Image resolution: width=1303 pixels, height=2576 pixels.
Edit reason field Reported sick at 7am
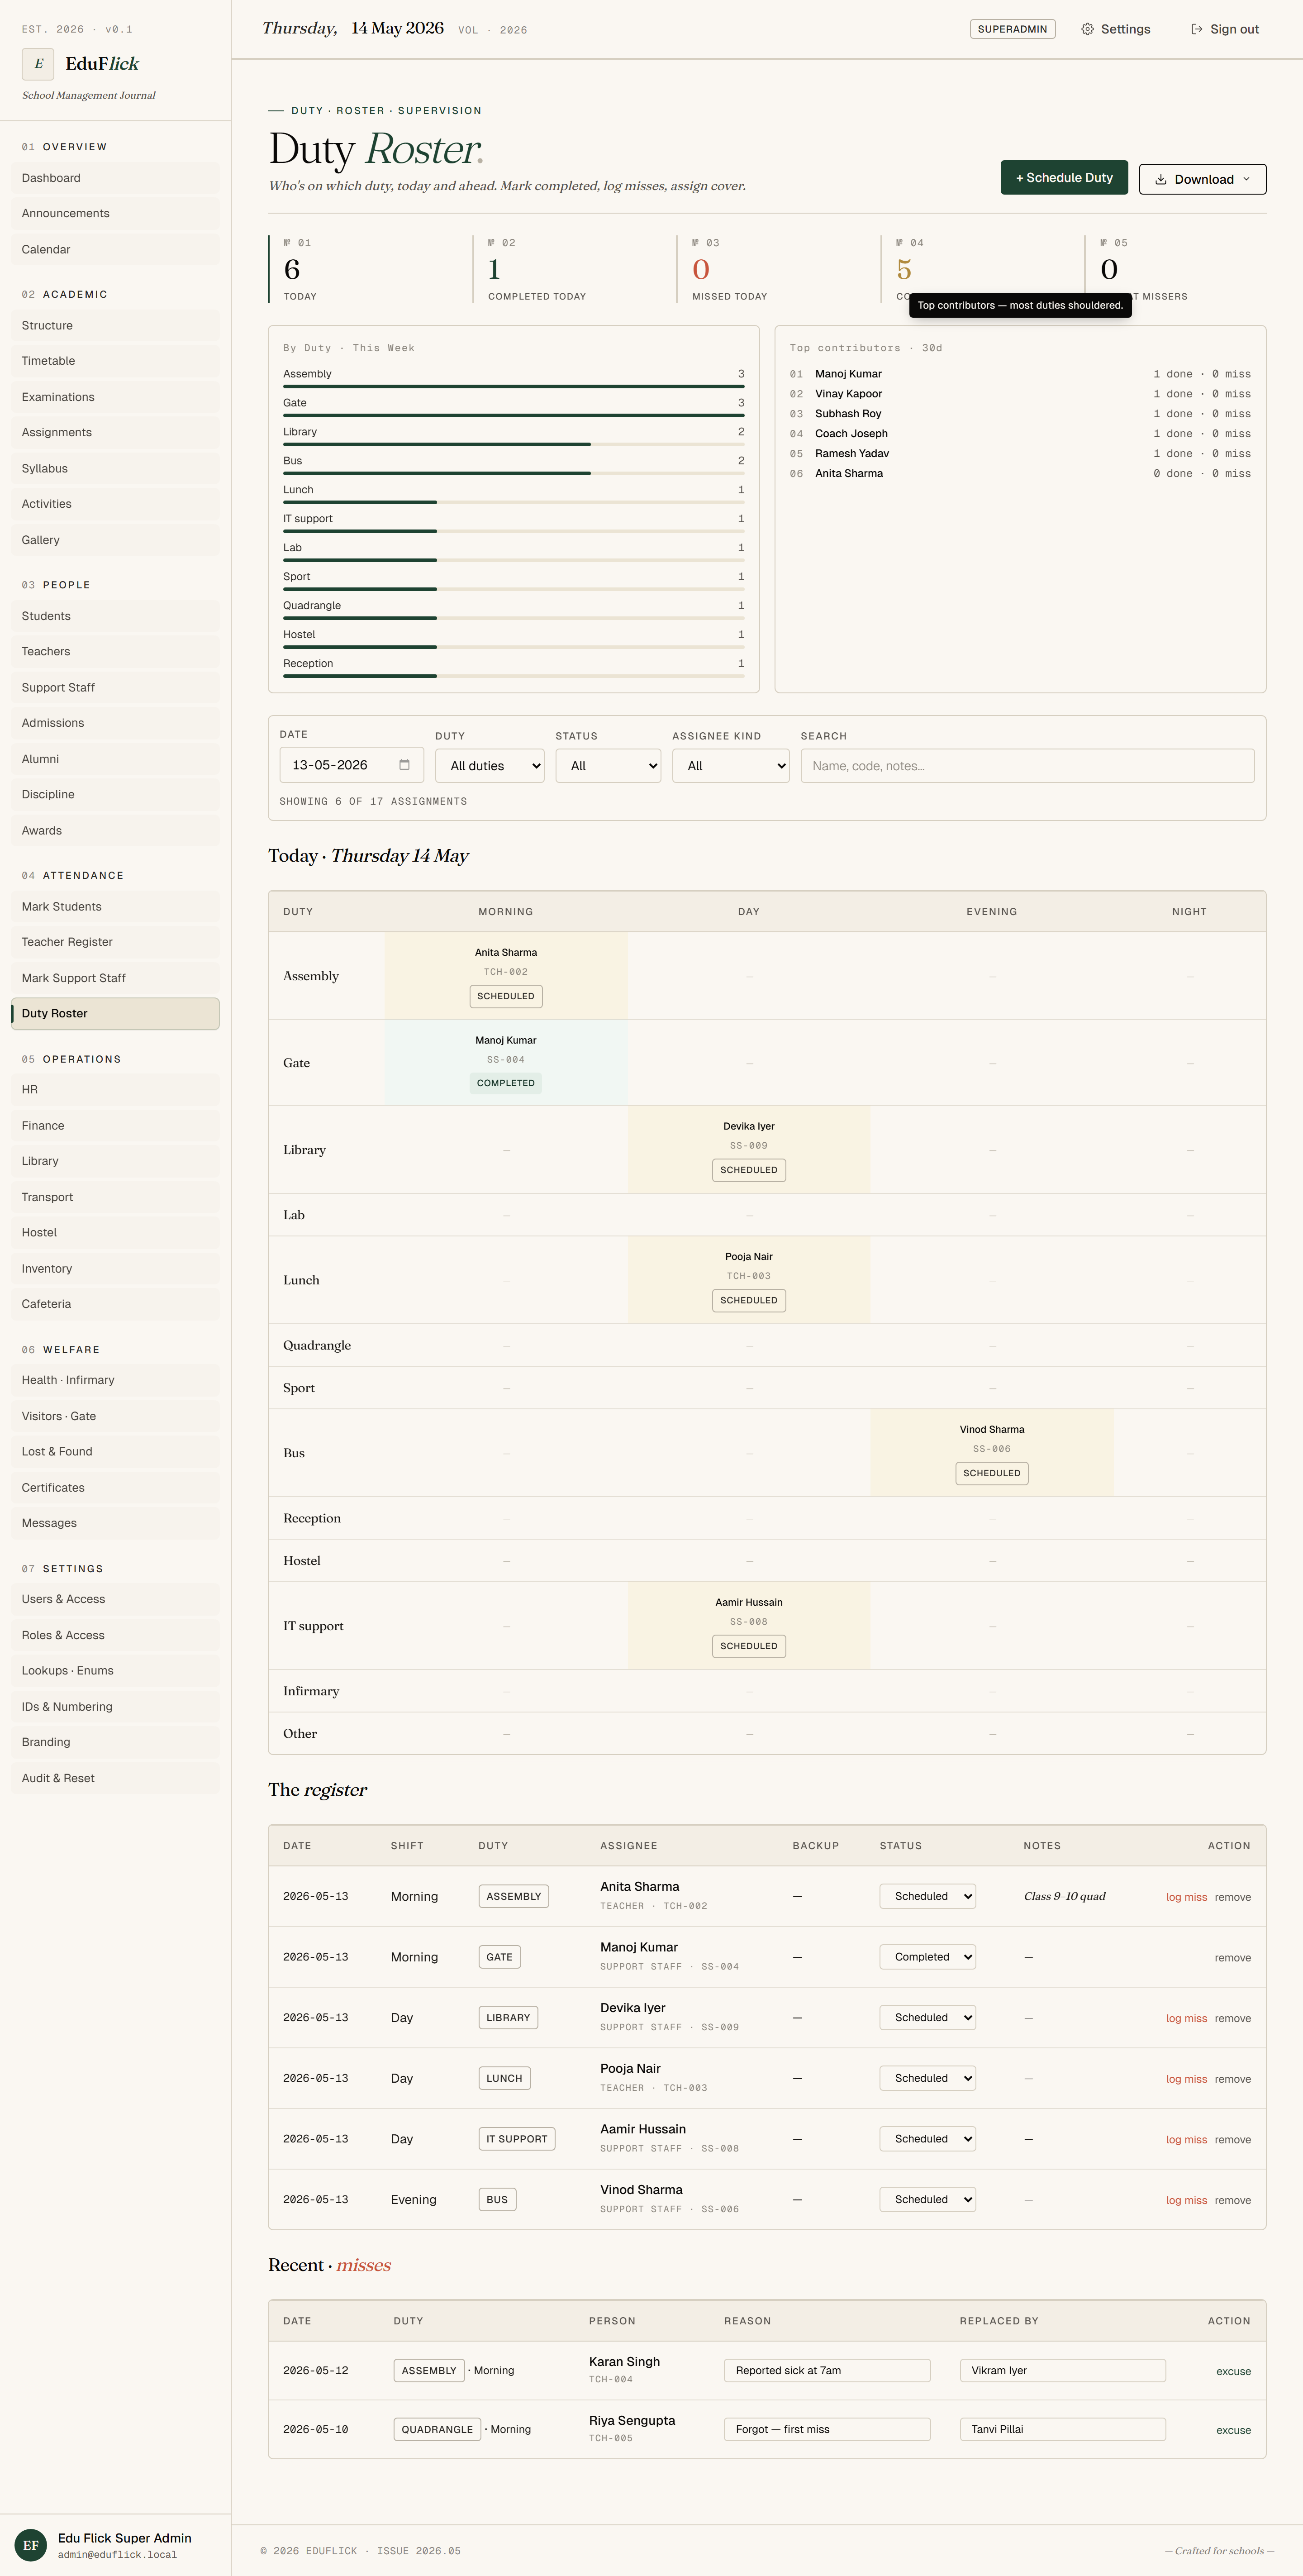click(x=827, y=2371)
